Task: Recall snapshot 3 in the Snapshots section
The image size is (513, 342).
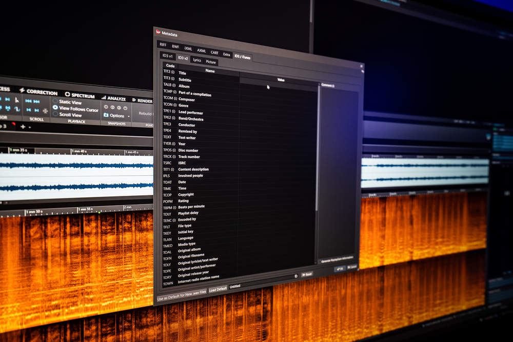Action: 117,108
